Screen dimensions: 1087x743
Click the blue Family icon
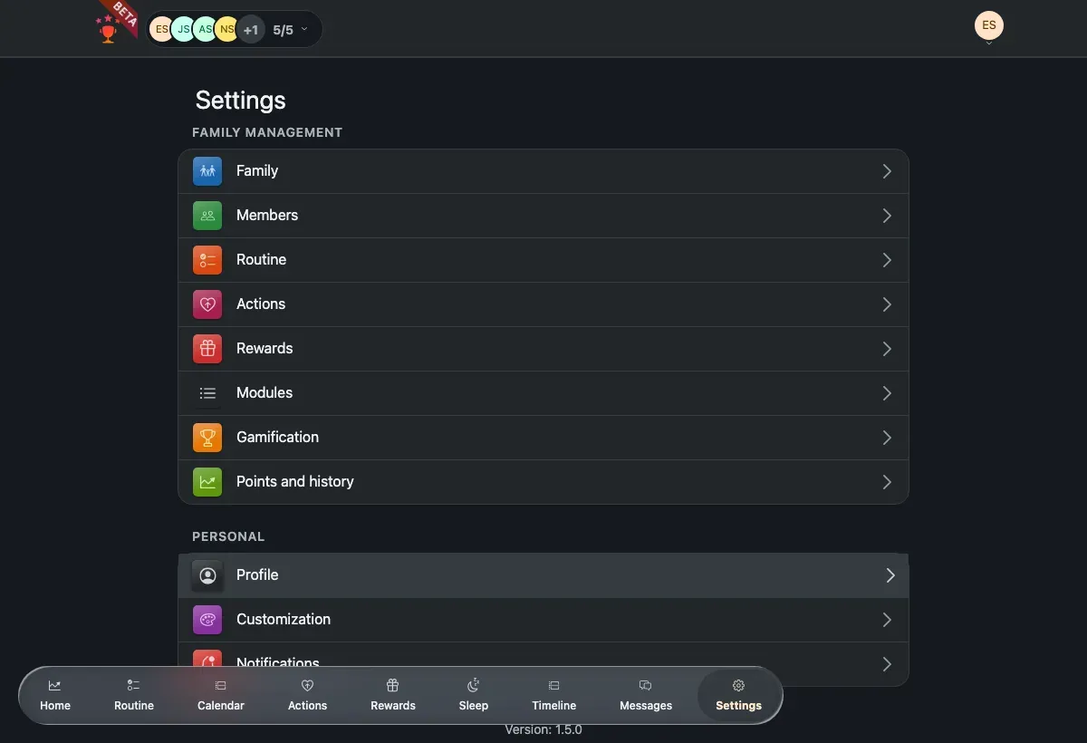point(207,171)
